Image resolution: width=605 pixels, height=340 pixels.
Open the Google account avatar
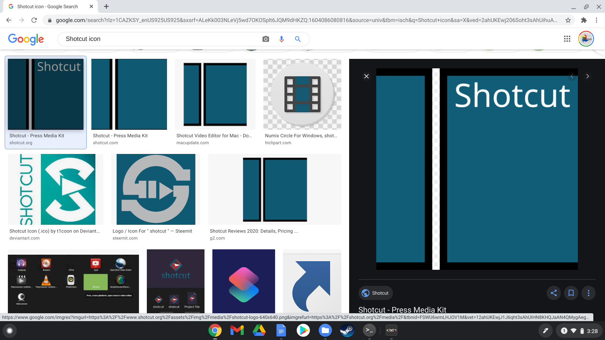tap(586, 39)
